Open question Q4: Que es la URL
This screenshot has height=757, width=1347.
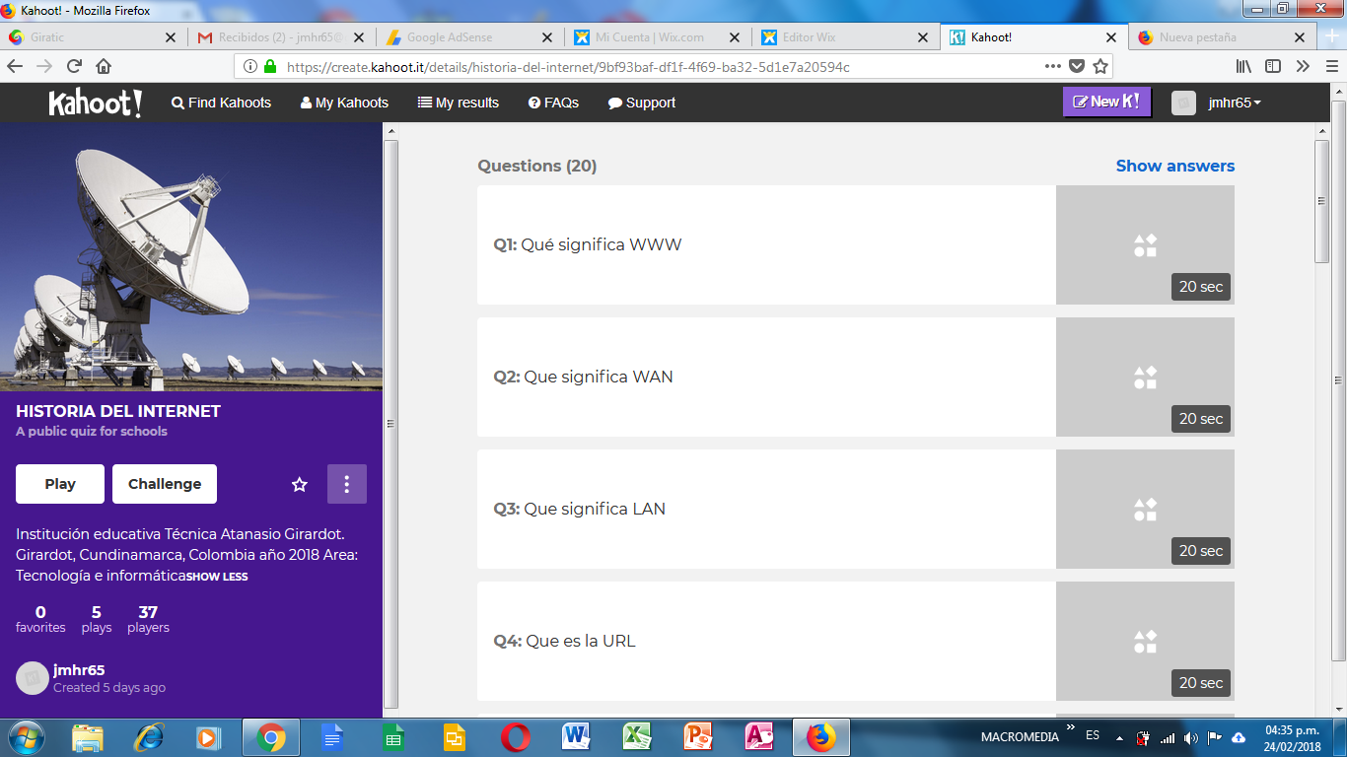pyautogui.click(x=766, y=641)
